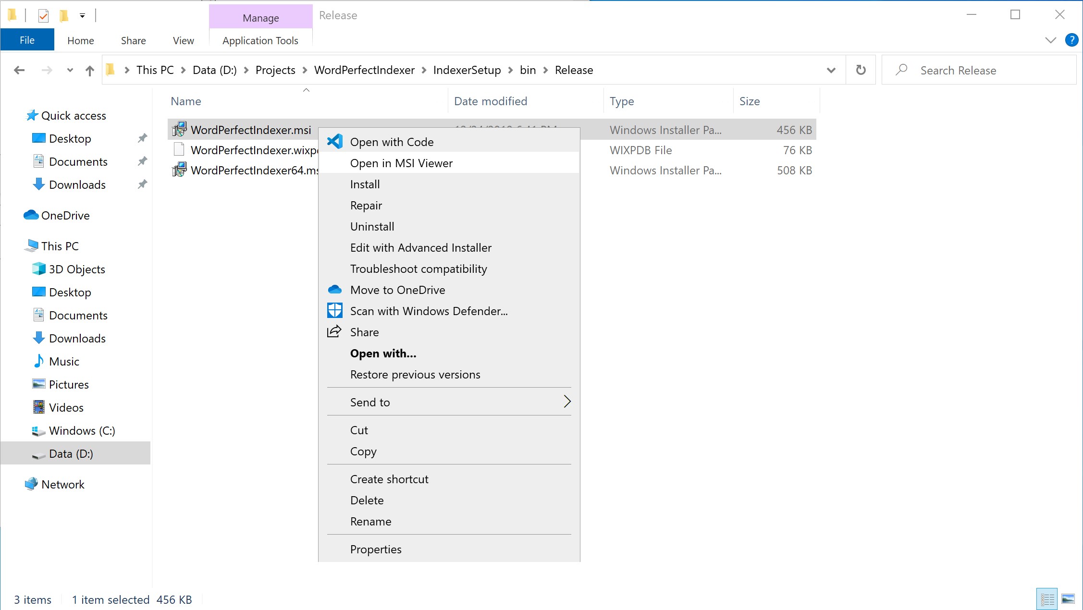Click the Properties icon in quick access toolbar
1083x610 pixels.
[43, 16]
